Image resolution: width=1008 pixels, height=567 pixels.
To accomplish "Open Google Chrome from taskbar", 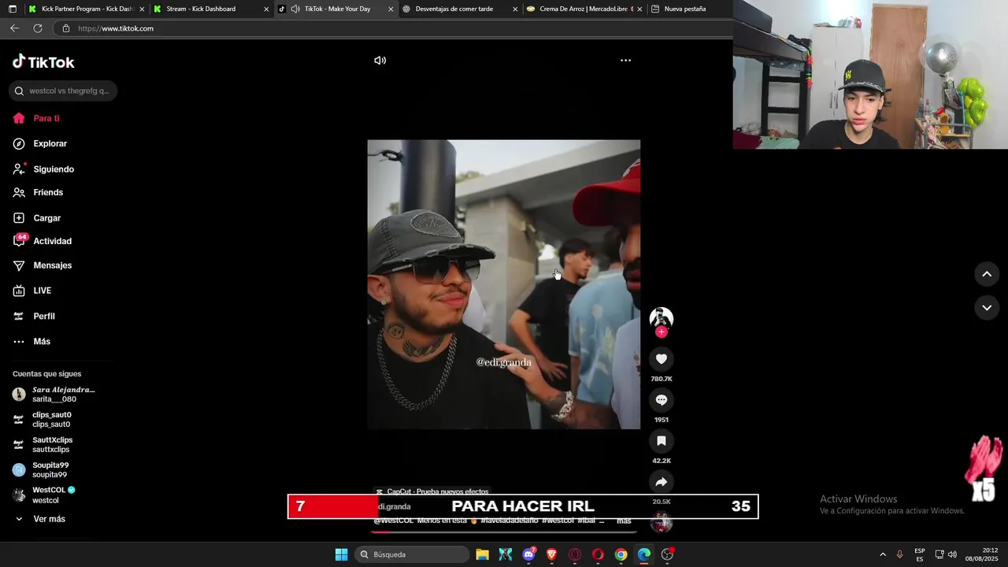I will tap(621, 554).
